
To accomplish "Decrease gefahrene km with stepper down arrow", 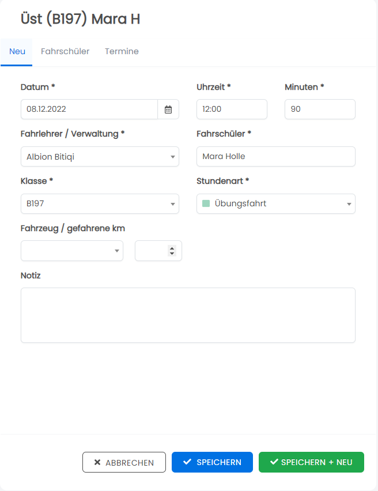I will (x=172, y=254).
